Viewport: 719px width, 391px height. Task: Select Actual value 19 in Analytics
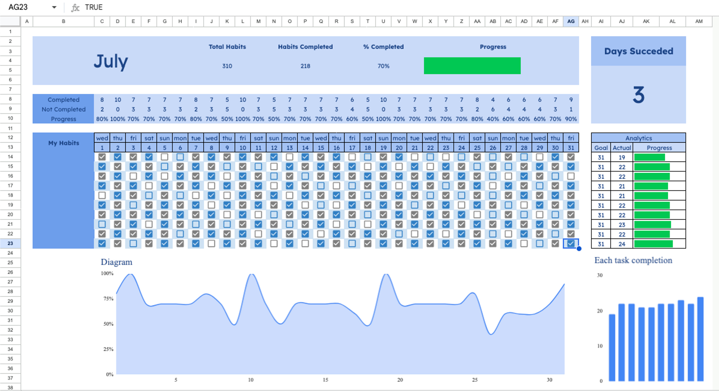pyautogui.click(x=622, y=157)
